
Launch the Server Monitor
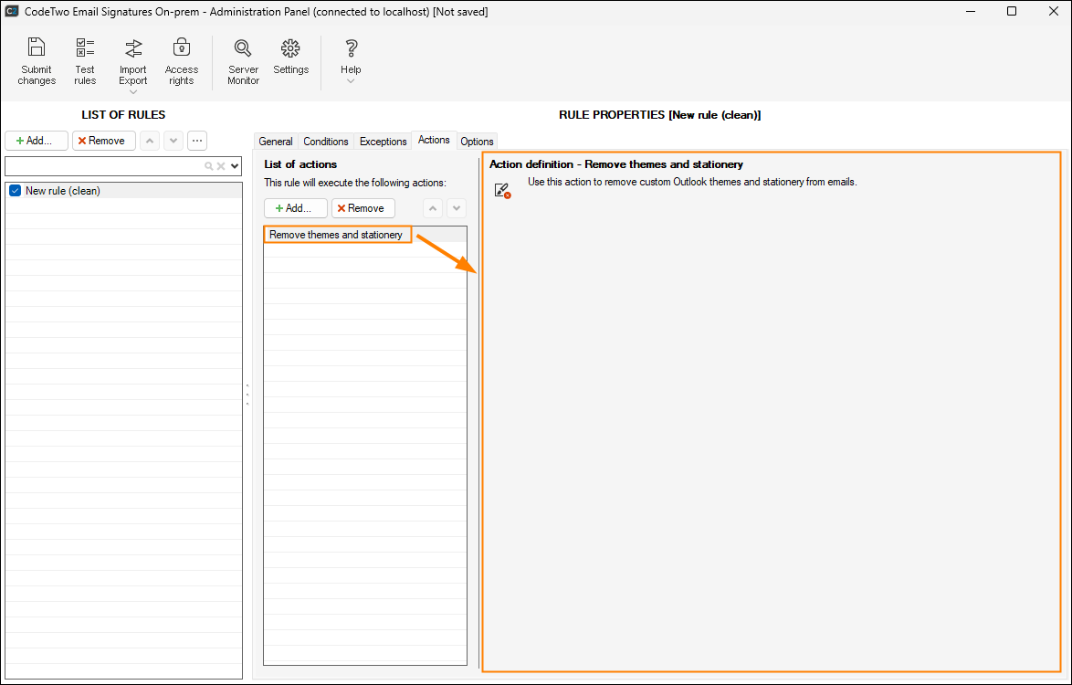pyautogui.click(x=243, y=60)
